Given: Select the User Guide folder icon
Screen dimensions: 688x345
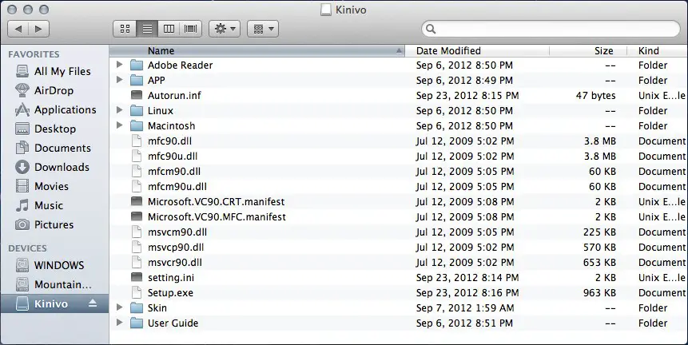Looking at the screenshot, I should (137, 323).
